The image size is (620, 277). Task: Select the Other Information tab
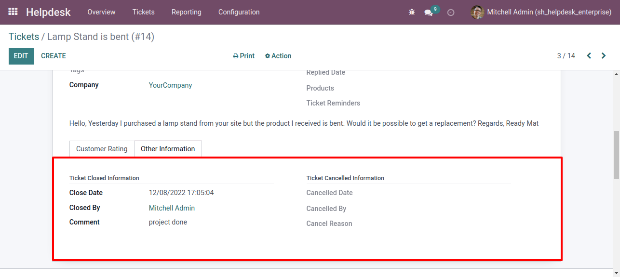(x=168, y=149)
